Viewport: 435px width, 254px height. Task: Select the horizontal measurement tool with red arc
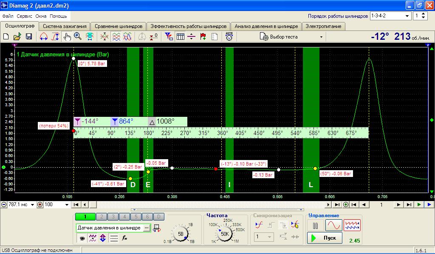tap(44, 36)
